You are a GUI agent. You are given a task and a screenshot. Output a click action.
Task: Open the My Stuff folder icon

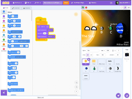point(111,3)
